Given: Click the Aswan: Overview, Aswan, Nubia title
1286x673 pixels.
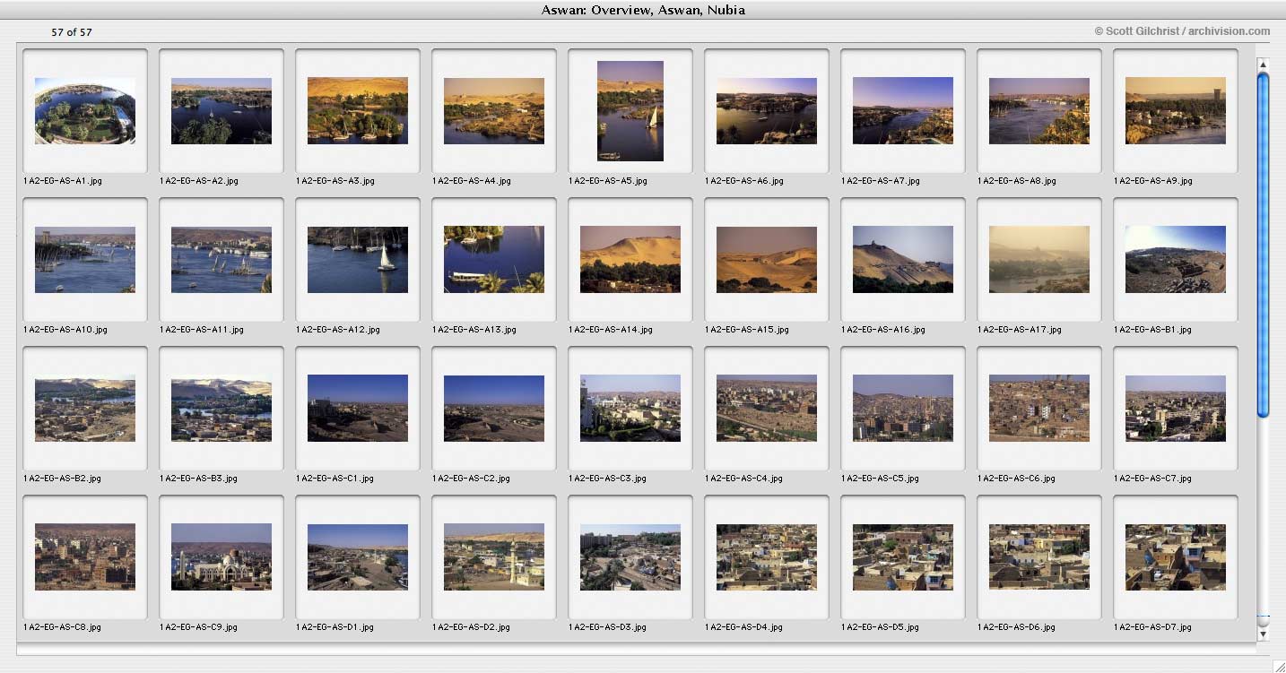Looking at the screenshot, I should (643, 10).
